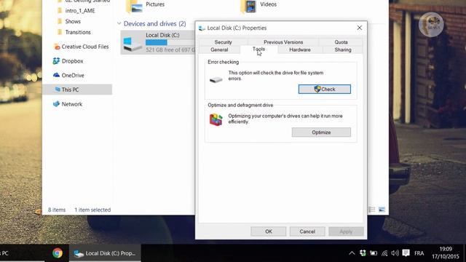Open the Action Center notifications icon
This screenshot has width=466, height=262.
pyautogui.click(x=406, y=253)
